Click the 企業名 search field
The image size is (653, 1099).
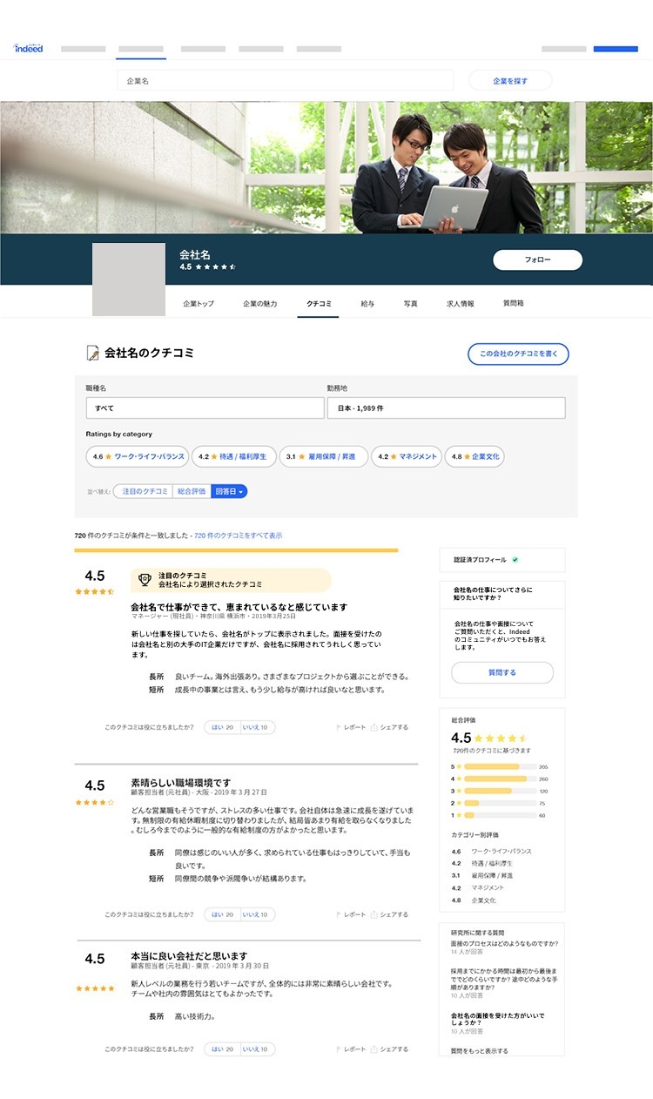tap(286, 80)
